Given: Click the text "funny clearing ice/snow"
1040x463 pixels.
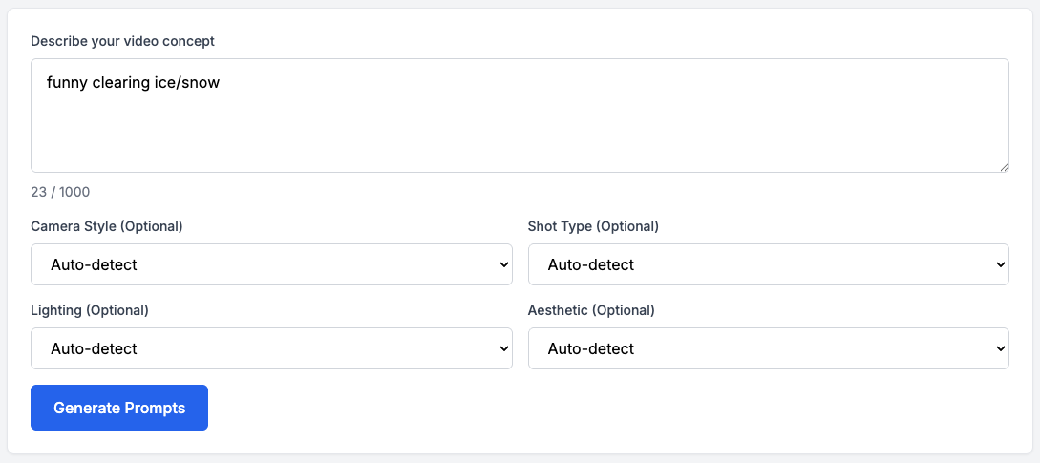Looking at the screenshot, I should point(133,83).
